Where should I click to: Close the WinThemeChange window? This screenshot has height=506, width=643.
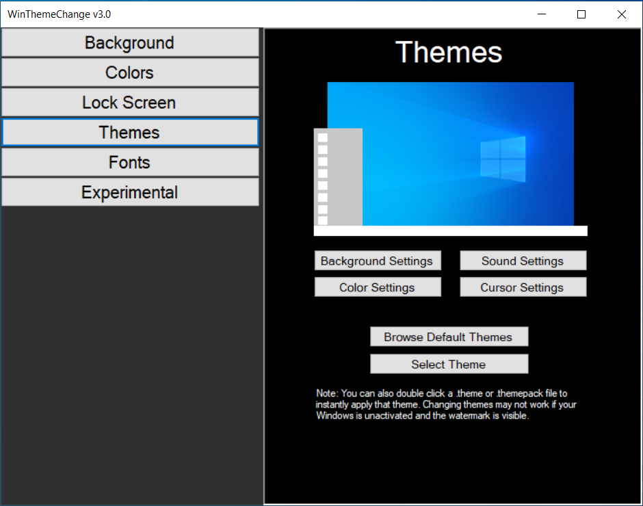coord(621,14)
